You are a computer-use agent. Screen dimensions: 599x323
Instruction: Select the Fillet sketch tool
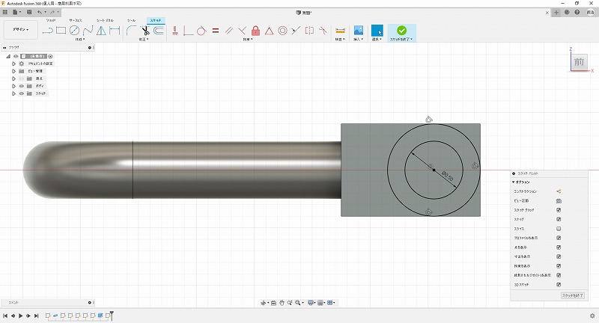tap(130, 31)
